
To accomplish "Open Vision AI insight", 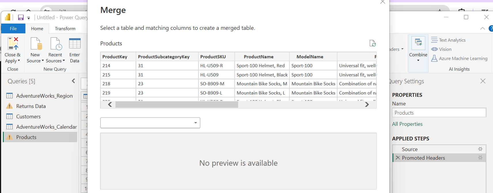I will (441, 49).
